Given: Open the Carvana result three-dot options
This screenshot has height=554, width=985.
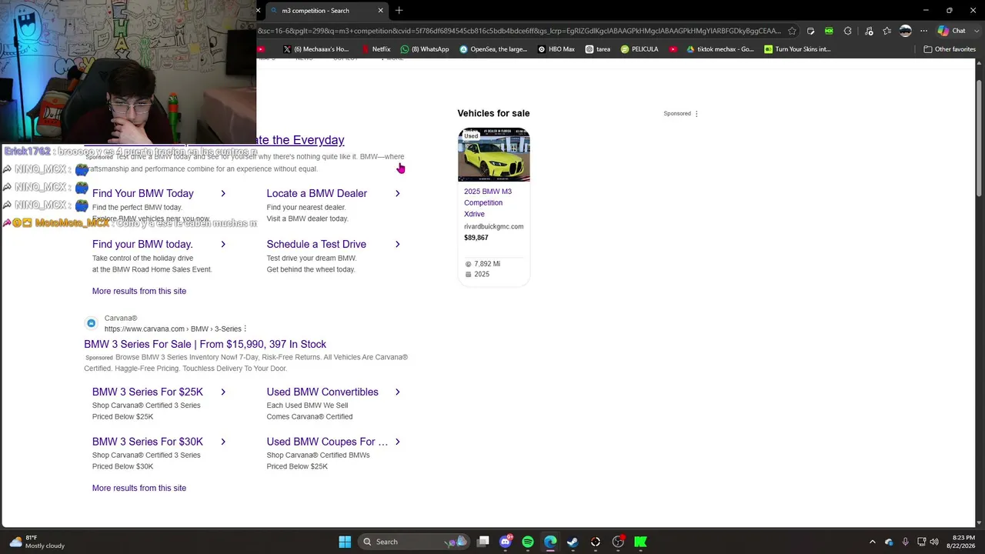Looking at the screenshot, I should pos(245,329).
